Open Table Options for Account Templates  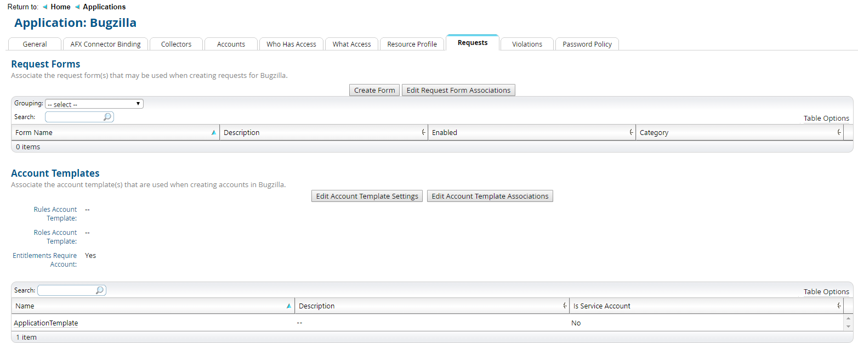(826, 292)
